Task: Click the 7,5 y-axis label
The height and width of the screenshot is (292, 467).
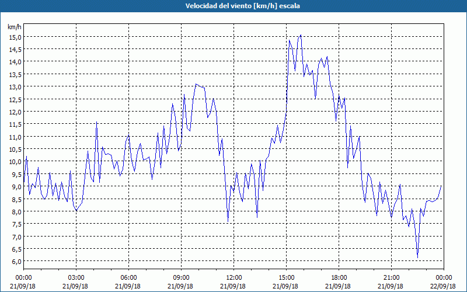Action: click(17, 224)
